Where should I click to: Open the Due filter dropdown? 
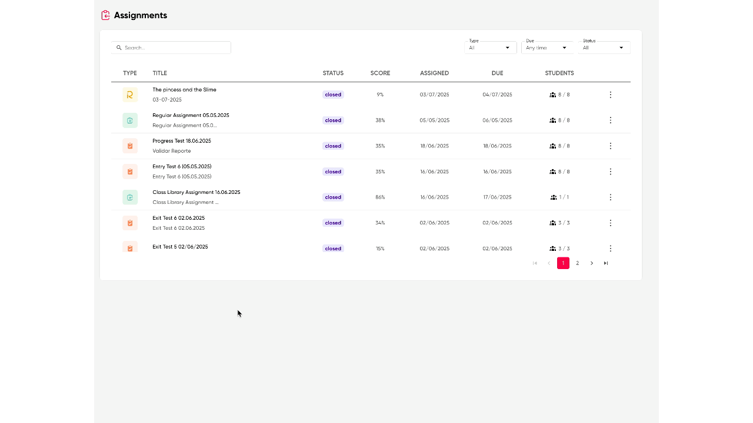(x=547, y=48)
